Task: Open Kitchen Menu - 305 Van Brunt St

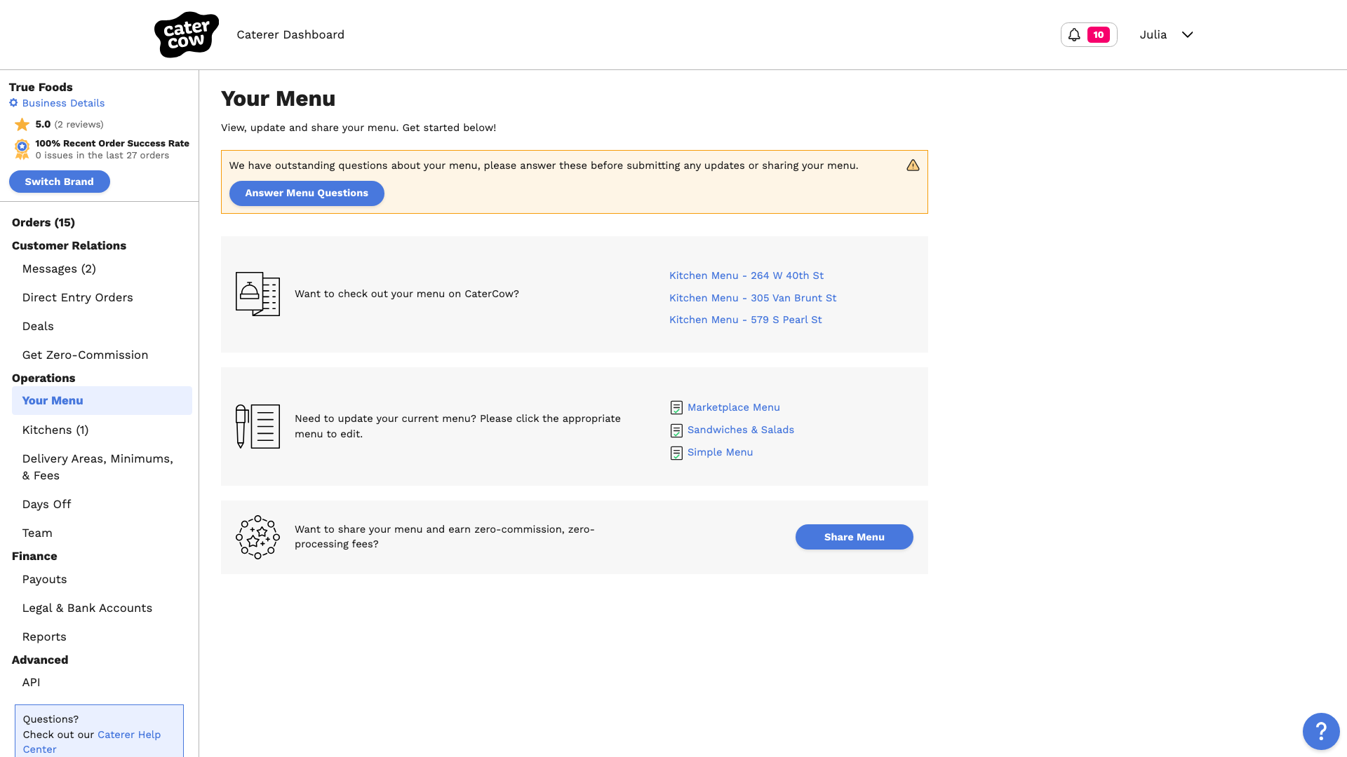Action: coord(753,298)
